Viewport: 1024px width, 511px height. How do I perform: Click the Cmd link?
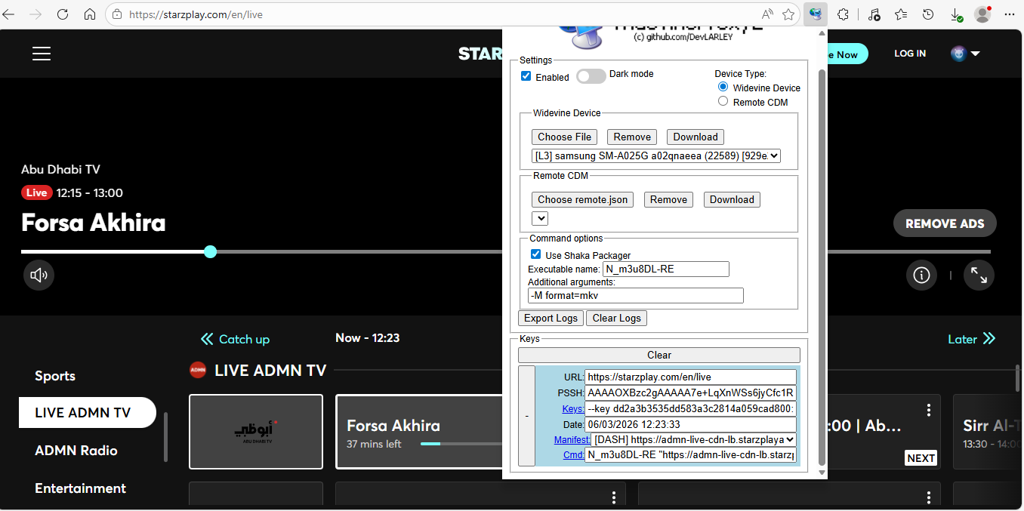pyautogui.click(x=573, y=455)
